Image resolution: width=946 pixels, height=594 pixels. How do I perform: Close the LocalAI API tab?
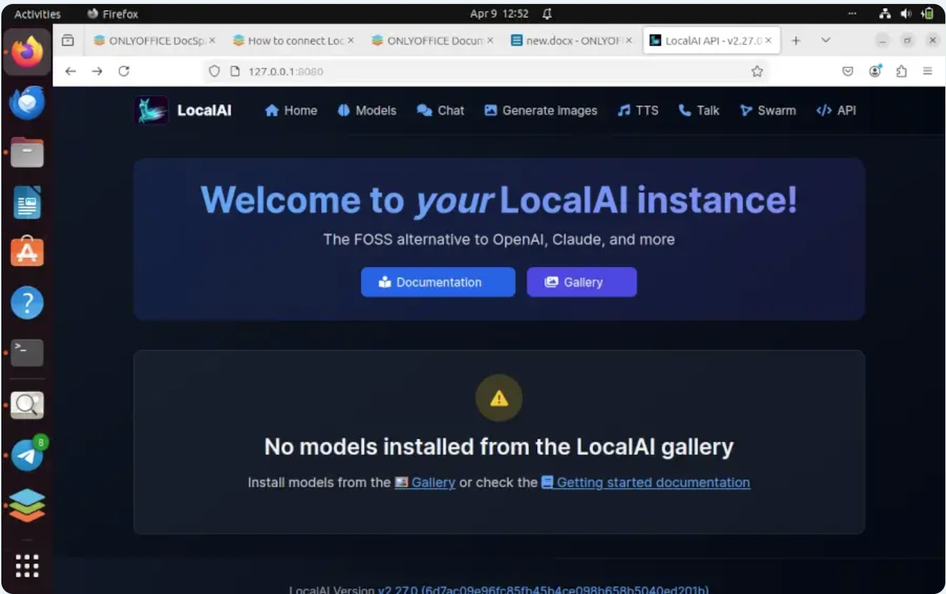(768, 40)
